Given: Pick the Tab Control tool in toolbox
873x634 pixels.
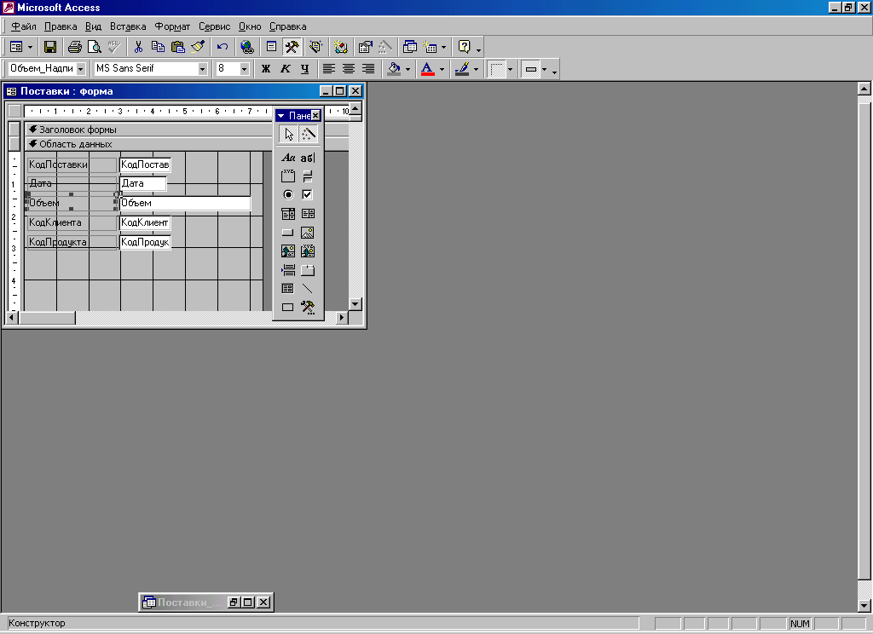Looking at the screenshot, I should point(308,270).
